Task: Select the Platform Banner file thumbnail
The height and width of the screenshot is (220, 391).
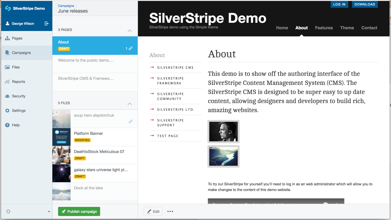Action: [61, 137]
